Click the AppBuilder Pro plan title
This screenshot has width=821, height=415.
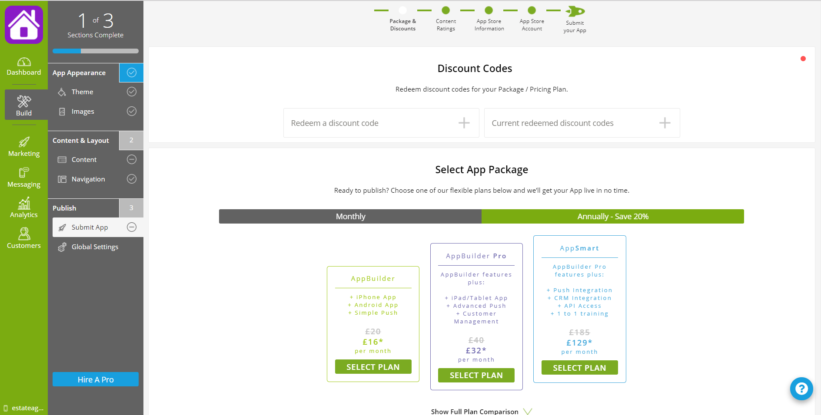click(476, 256)
